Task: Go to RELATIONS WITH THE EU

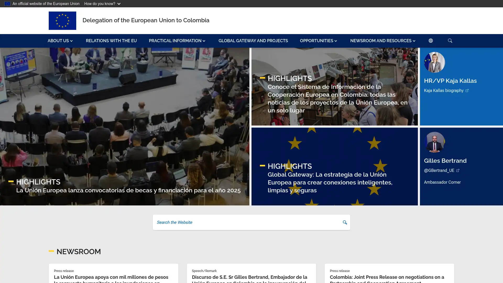Action: (111, 41)
